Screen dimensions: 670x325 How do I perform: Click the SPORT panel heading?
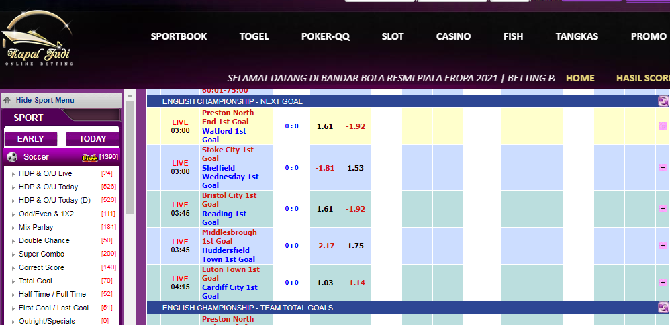(x=28, y=118)
